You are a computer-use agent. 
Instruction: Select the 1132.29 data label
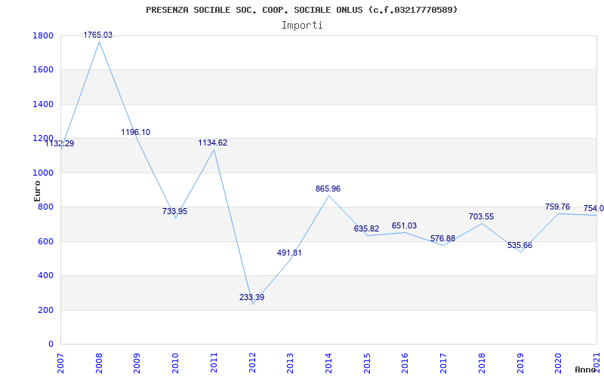60,144
